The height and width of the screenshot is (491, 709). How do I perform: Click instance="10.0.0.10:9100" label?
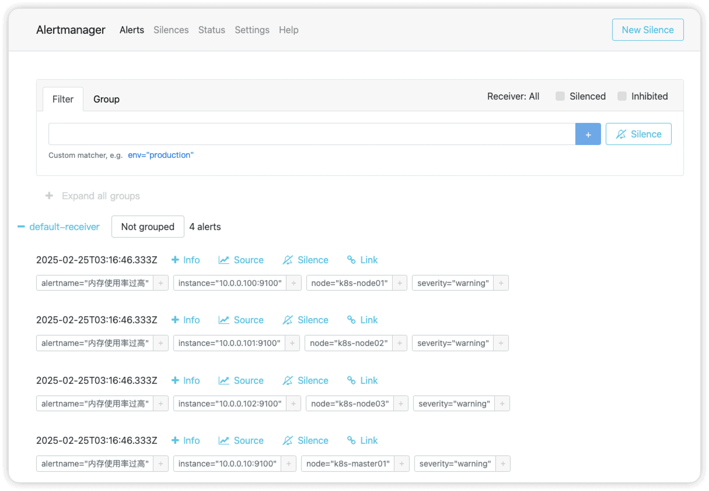point(228,464)
